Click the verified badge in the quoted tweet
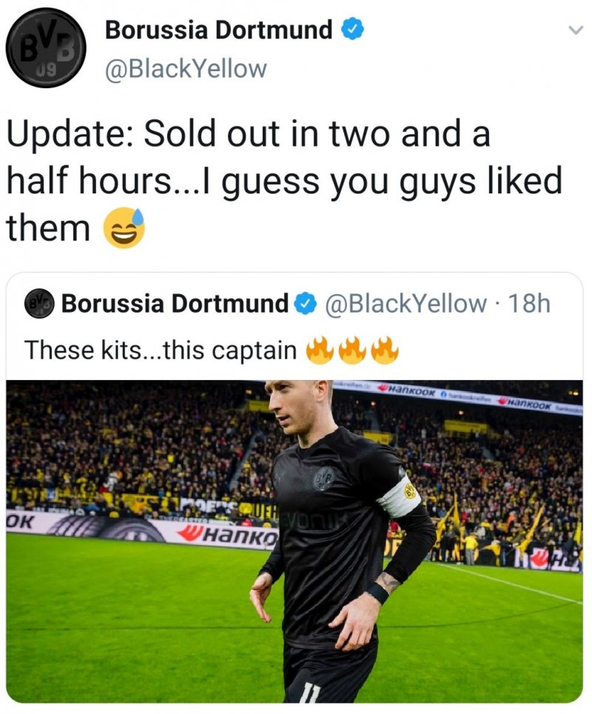This screenshot has height=714, width=592. 306,304
